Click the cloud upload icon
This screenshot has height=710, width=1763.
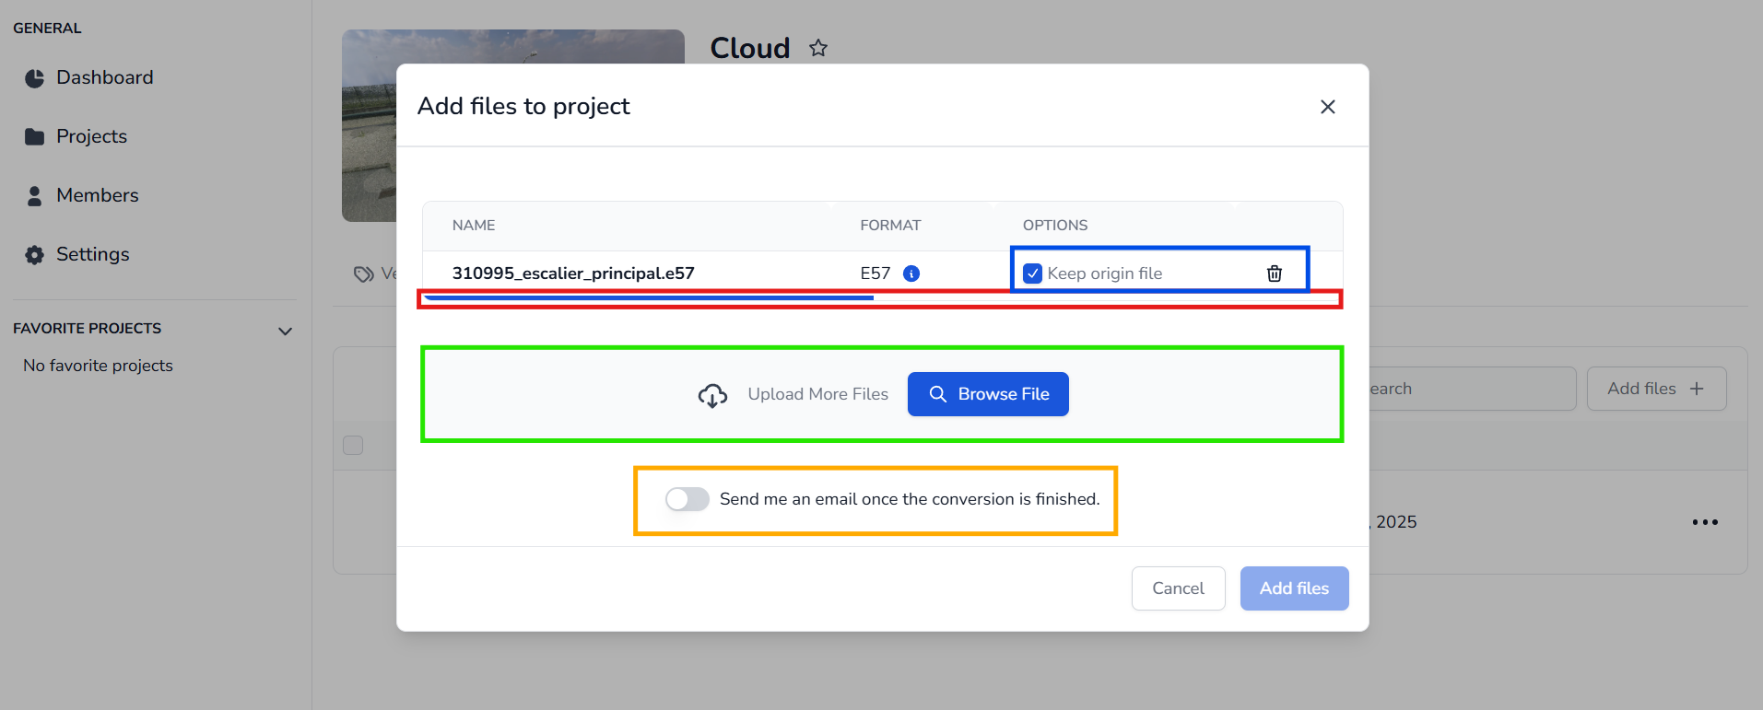(712, 395)
